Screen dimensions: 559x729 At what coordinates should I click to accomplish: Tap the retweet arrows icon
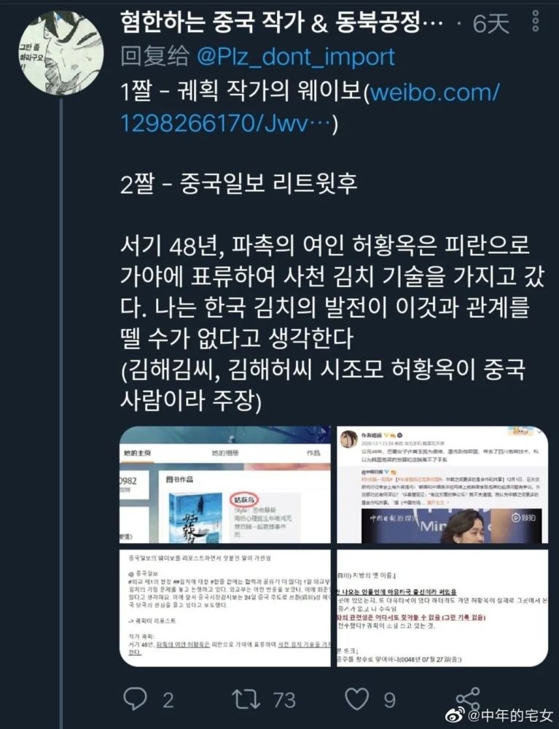[x=246, y=699]
